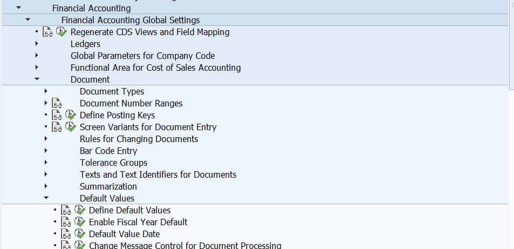Expand Texts and Text Identifiers for Documents
Image resolution: width=514 pixels, height=249 pixels.
click(x=46, y=174)
